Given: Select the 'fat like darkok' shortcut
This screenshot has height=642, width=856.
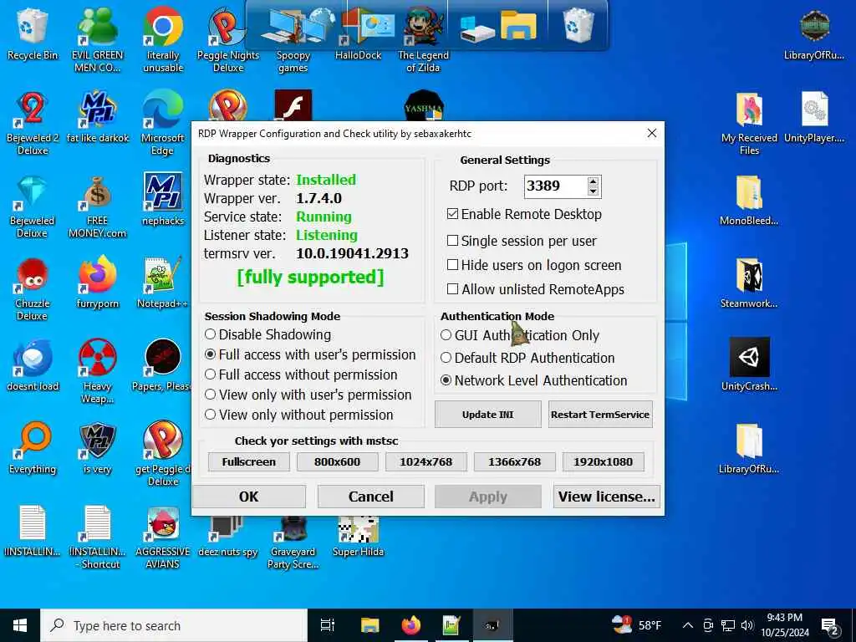Looking at the screenshot, I should (x=97, y=117).
